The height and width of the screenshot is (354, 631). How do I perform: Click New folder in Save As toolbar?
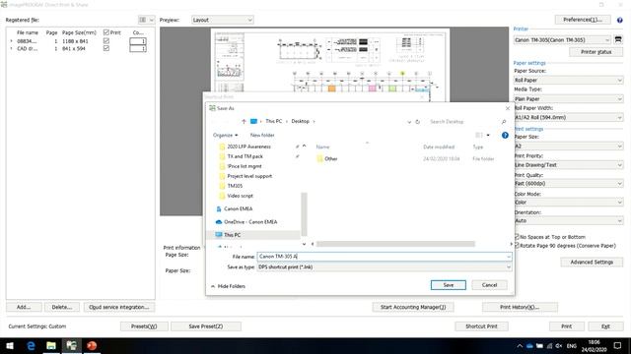(262, 136)
